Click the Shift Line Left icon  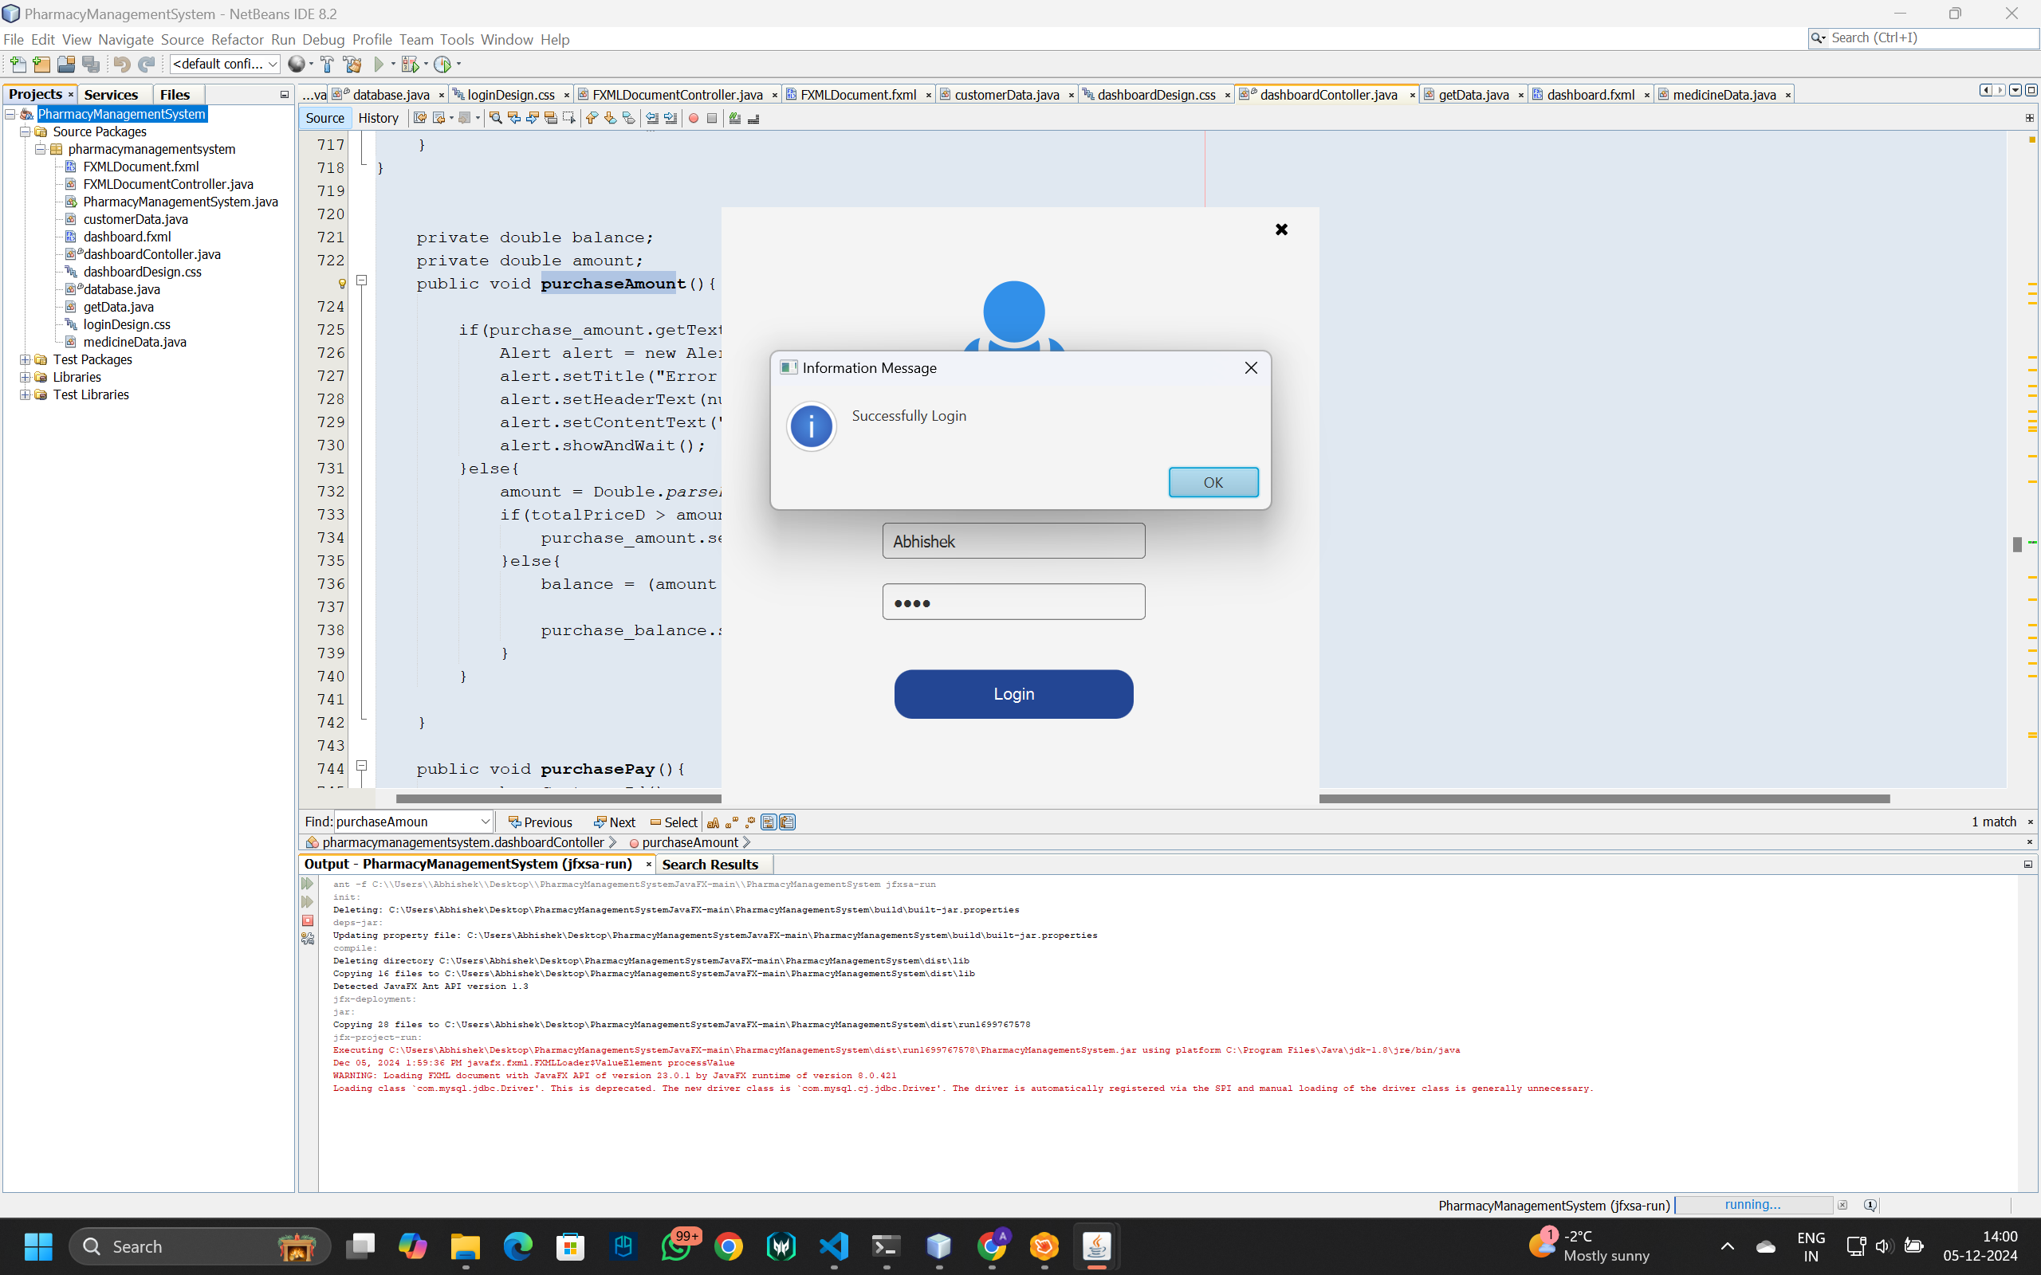point(652,118)
